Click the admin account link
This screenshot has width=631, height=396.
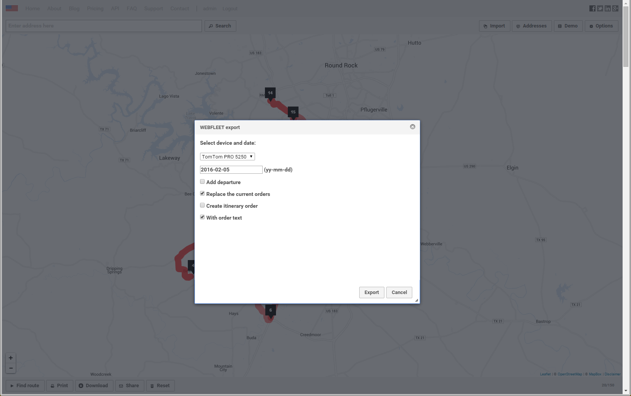pyautogui.click(x=210, y=8)
